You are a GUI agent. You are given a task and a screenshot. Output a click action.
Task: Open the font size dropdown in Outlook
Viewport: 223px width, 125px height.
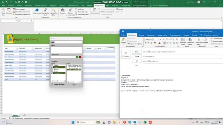pyautogui.click(x=158, y=39)
